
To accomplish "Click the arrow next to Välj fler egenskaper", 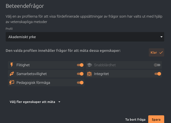I will [x=59, y=102].
